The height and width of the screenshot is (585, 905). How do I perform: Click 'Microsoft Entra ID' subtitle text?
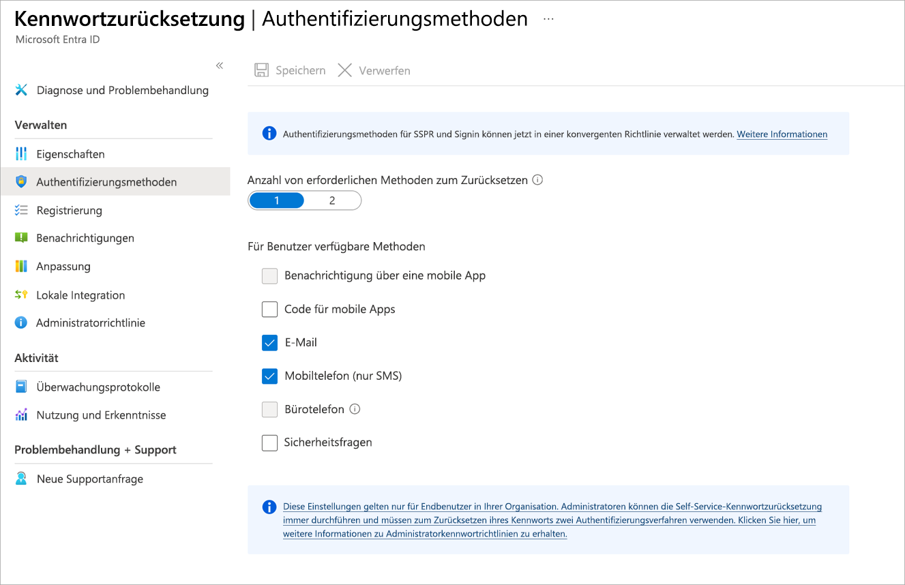pyautogui.click(x=57, y=40)
